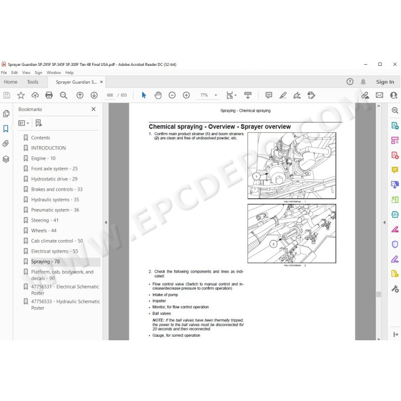The width and height of the screenshot is (401, 401).
Task: Open Create PDF tool in right pane
Action: (395, 155)
